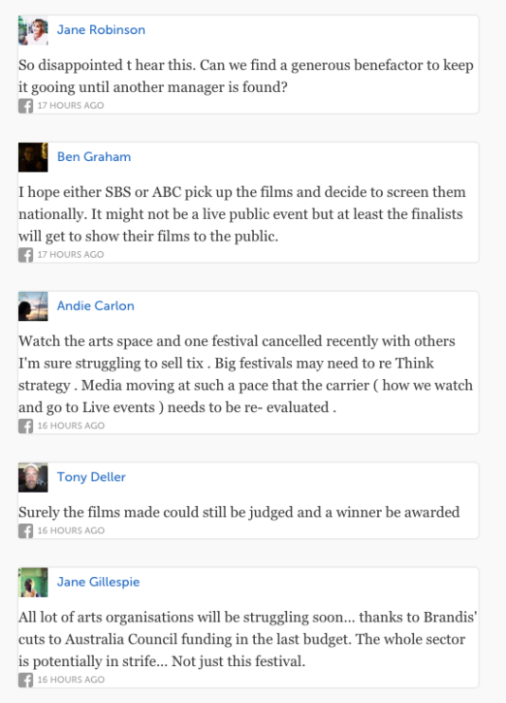Click Facebook icon under Jane Gillespie's comment
Viewport: 506px width, 703px height.
click(26, 679)
